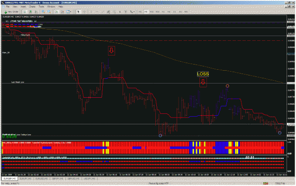Select the EURJPY,M5 chart tab

coord(26,178)
